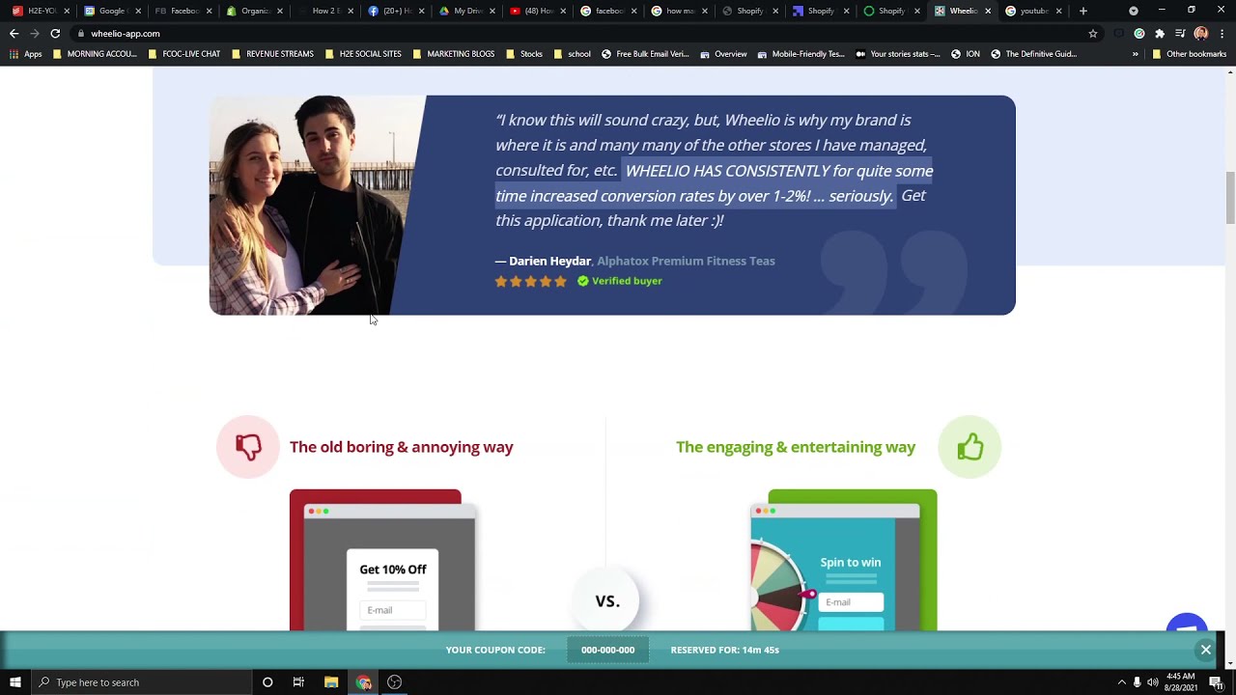Screen dimensions: 1236x695
Task: Open the H2E SOCIAL SITES bookmarks folder
Action: pos(363,54)
